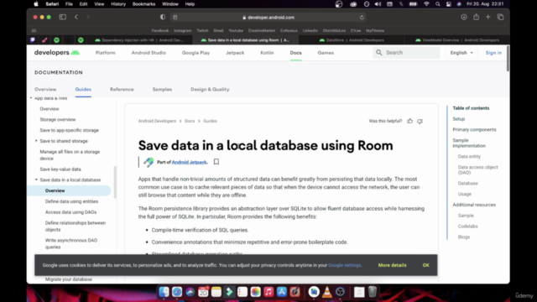Screen dimensions: 537x302
Task: Jump to Data entity in table of contents
Action: tap(469, 157)
